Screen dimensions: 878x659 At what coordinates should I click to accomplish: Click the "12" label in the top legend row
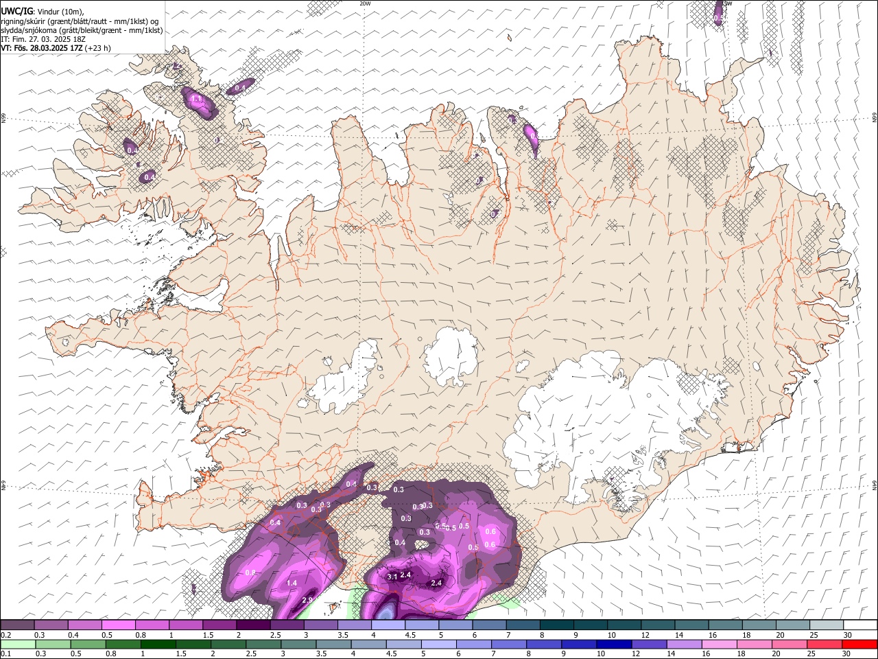[645, 635]
